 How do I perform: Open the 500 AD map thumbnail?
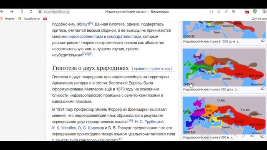point(224,115)
